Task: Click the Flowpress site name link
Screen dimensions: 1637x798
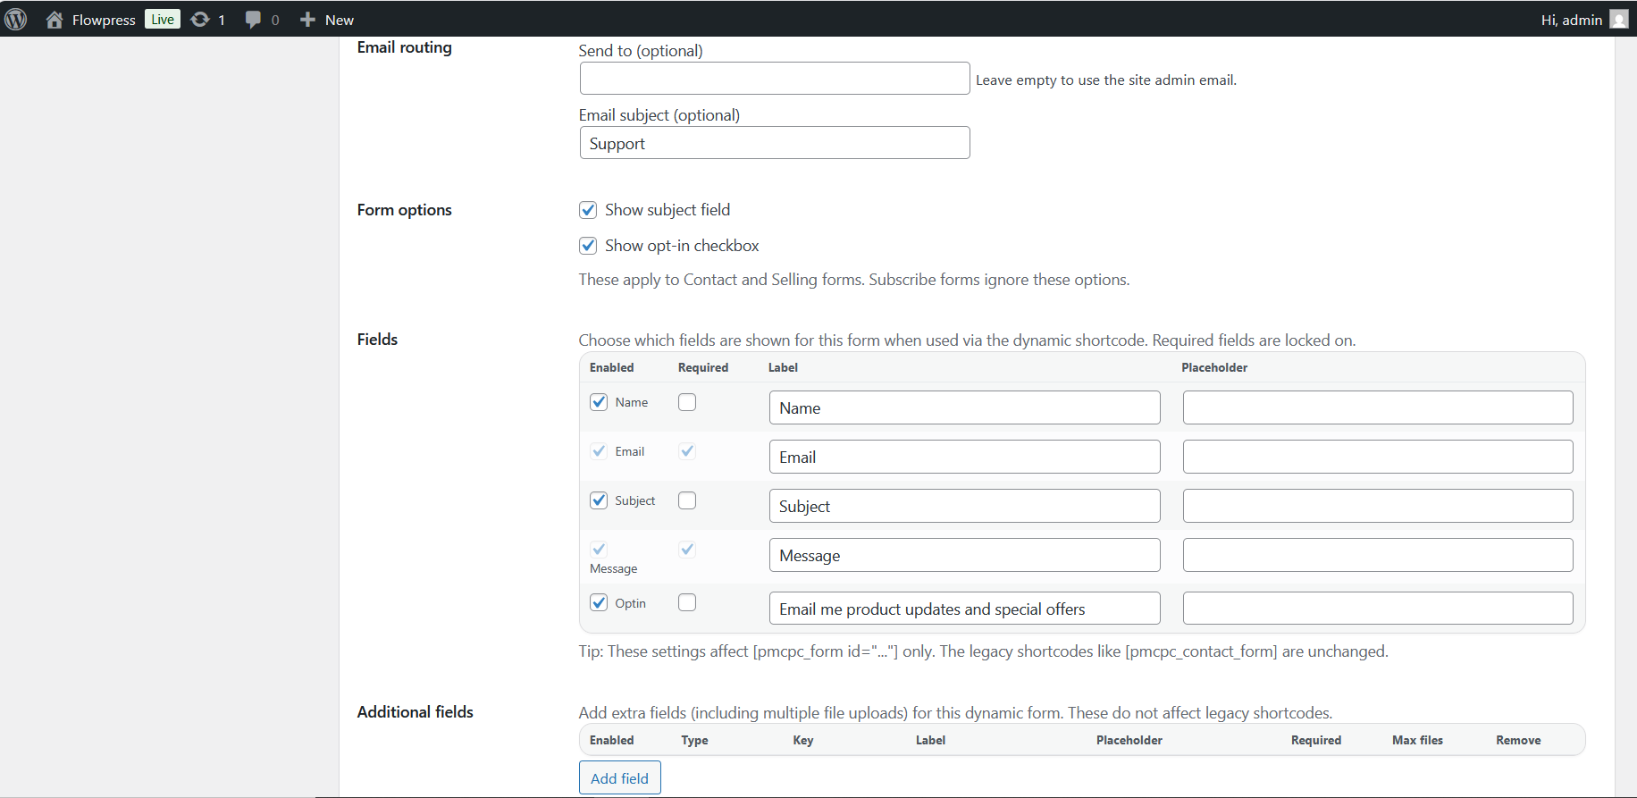Action: click(x=104, y=20)
